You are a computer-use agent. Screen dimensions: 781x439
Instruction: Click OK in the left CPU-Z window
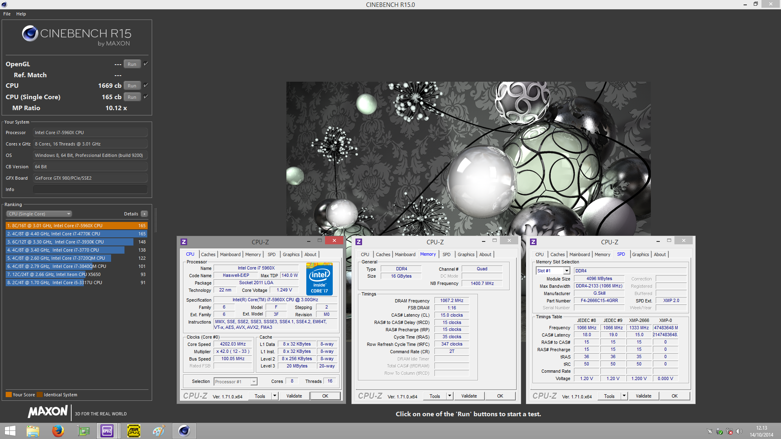click(325, 396)
